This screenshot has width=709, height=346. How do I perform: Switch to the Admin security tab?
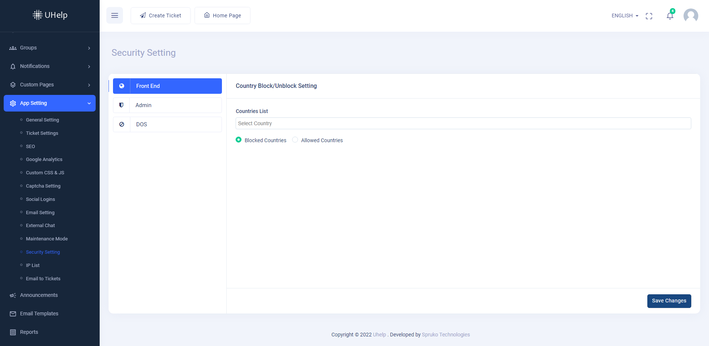[167, 105]
